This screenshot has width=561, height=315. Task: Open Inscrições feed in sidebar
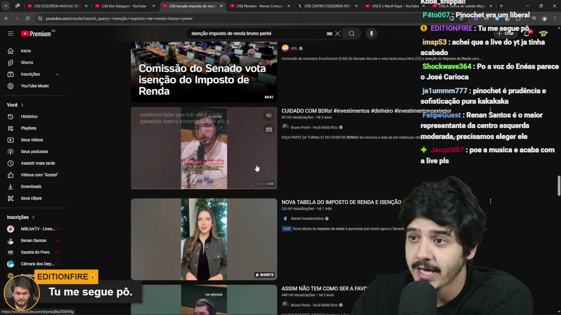click(x=30, y=74)
